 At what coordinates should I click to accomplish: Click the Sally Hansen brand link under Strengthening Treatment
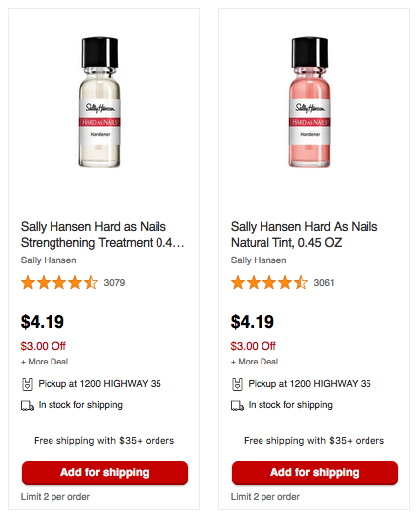tap(49, 260)
